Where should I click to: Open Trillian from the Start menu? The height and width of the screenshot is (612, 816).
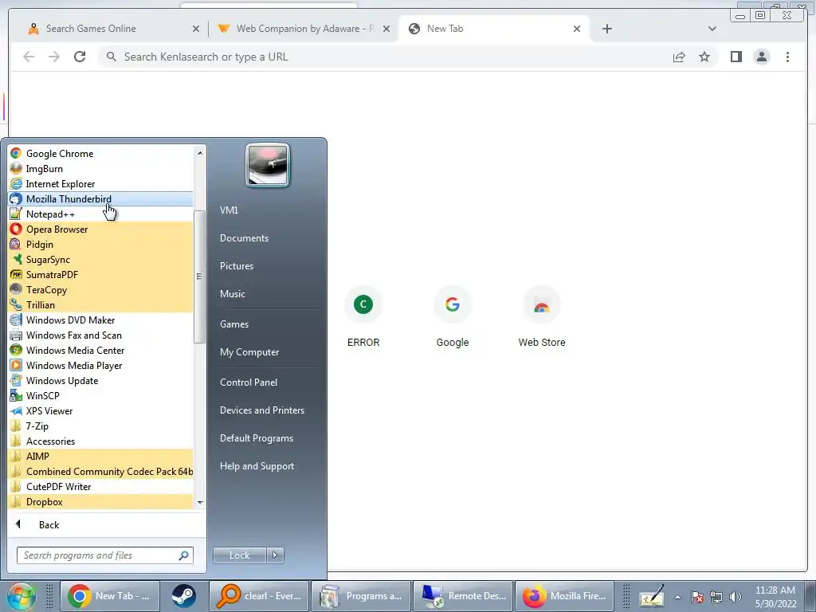coord(101,304)
